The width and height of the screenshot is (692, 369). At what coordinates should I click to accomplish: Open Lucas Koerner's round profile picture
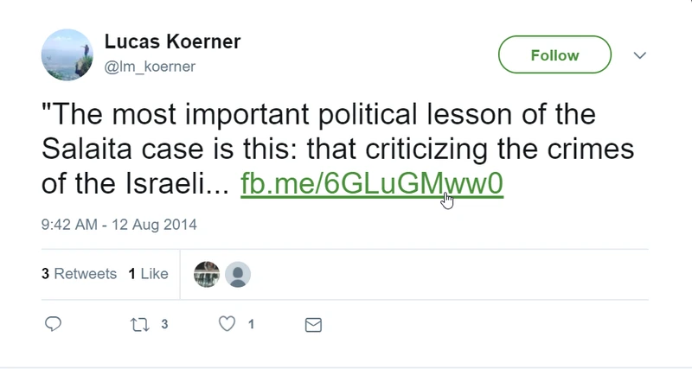[x=67, y=54]
